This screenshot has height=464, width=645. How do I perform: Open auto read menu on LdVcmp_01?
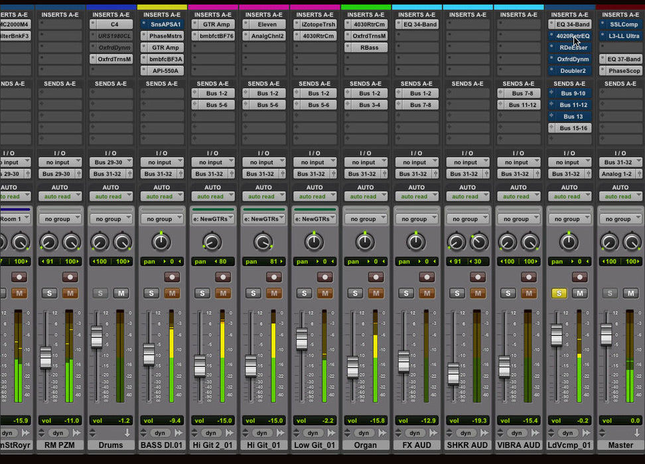569,196
